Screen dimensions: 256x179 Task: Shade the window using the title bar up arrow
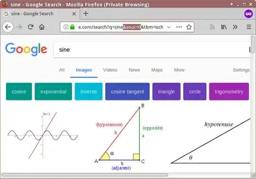coord(231,4)
